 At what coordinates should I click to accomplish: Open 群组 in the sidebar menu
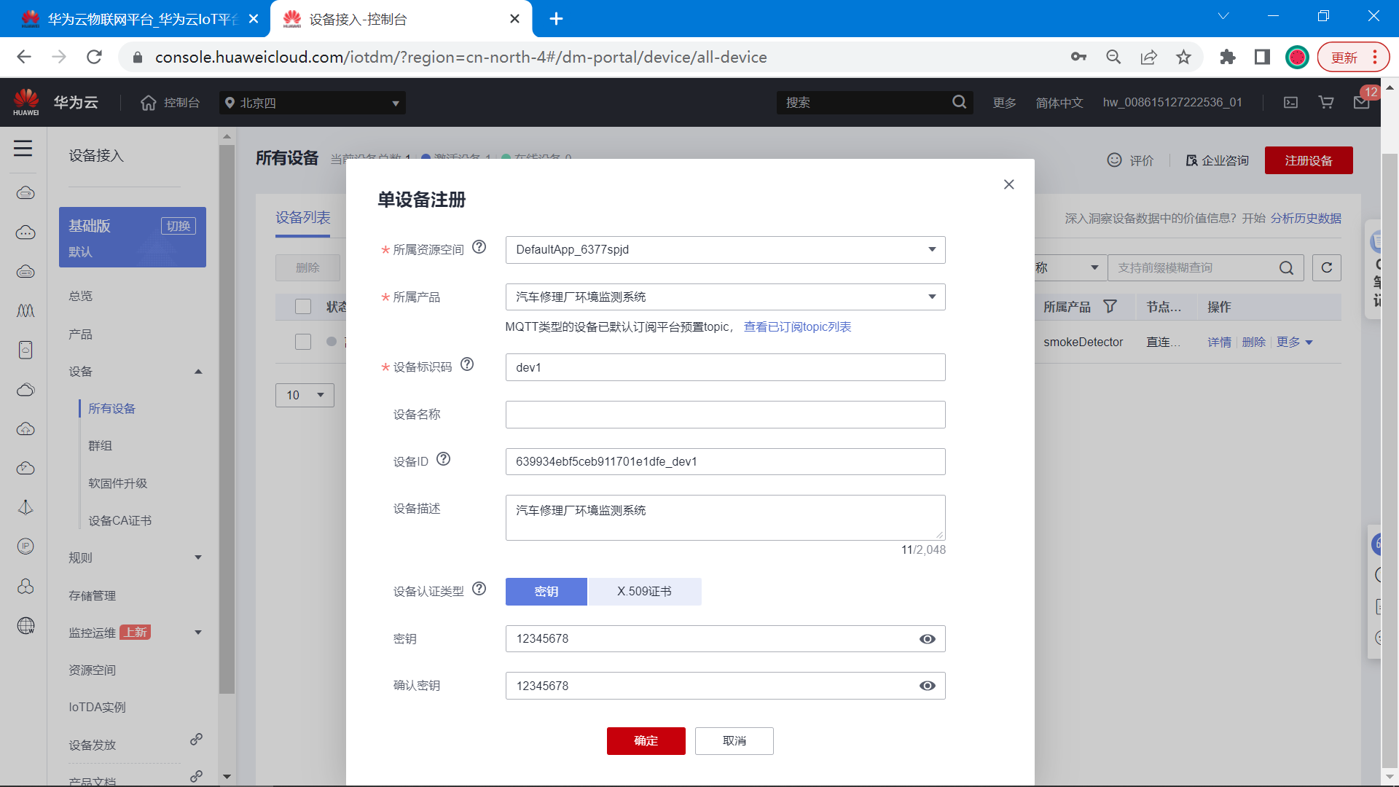click(100, 446)
